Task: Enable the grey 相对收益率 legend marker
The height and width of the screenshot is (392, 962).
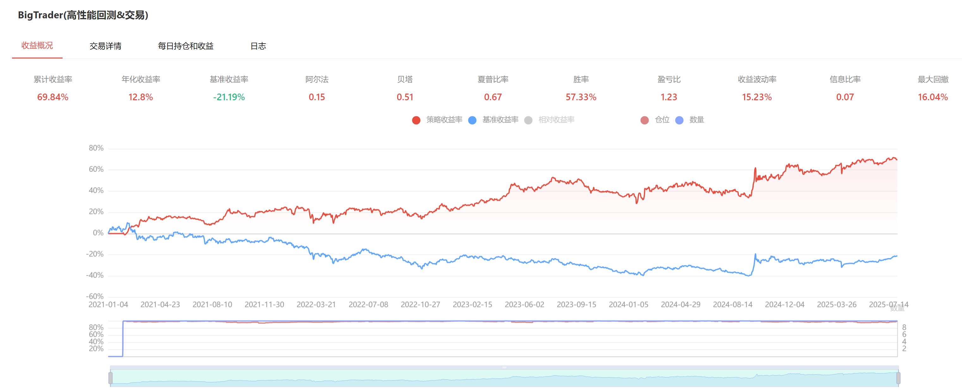Action: tap(528, 120)
